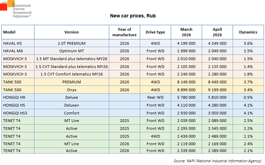Click the Drive type column header
Viewport: 265px width, 165px height.
(x=155, y=32)
